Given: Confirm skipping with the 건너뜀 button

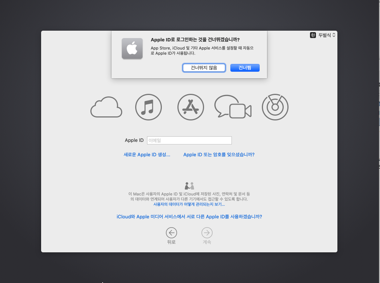Looking at the screenshot, I should [245, 68].
